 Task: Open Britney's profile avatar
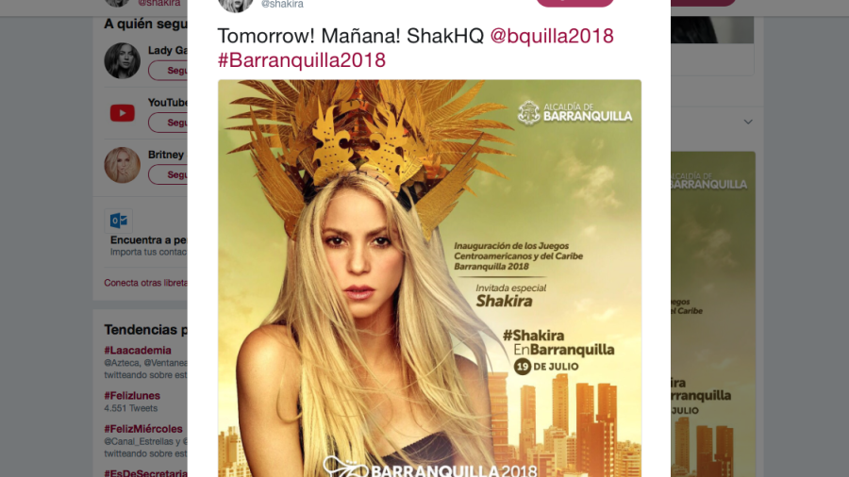pos(123,165)
